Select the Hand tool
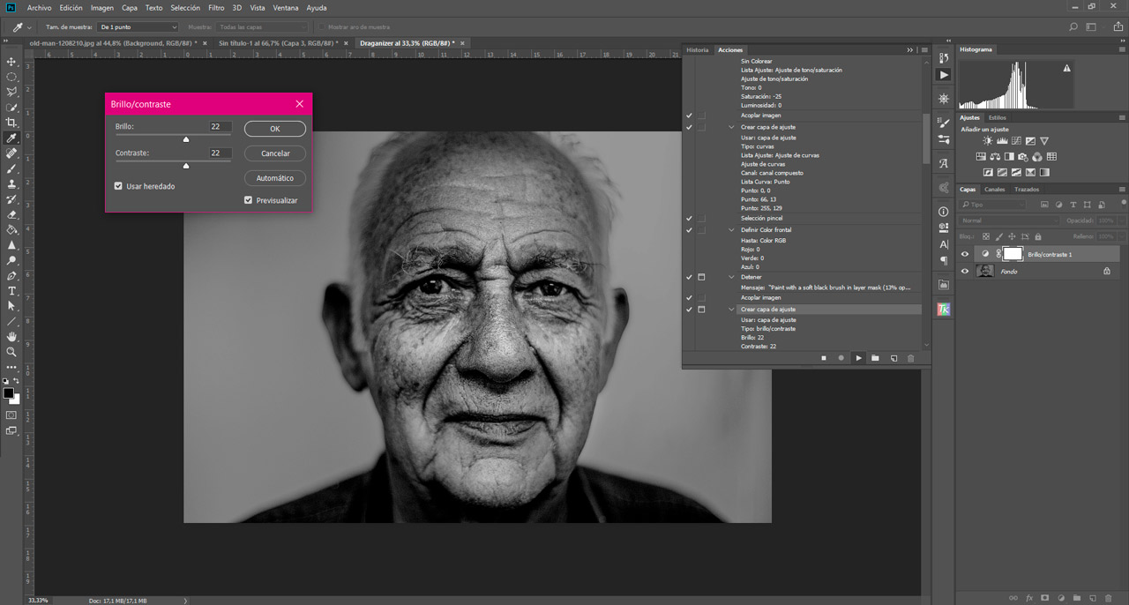 coord(11,337)
